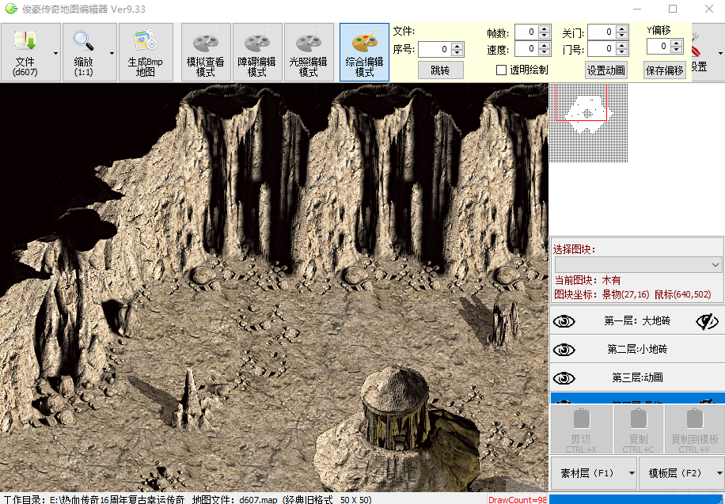Image resolution: width=725 pixels, height=504 pixels.
Task: Increase the 关门 value with up arrow
Action: pyautogui.click(x=622, y=28)
